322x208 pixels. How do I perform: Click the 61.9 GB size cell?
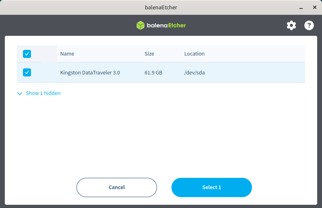153,73
